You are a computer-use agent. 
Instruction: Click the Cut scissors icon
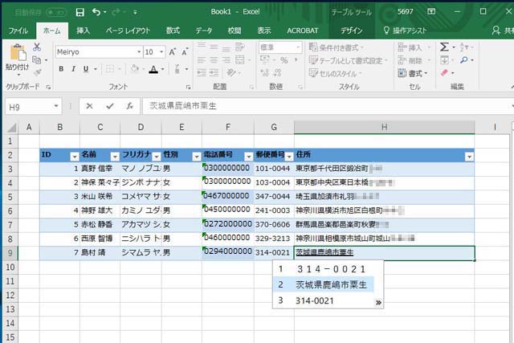click(36, 47)
